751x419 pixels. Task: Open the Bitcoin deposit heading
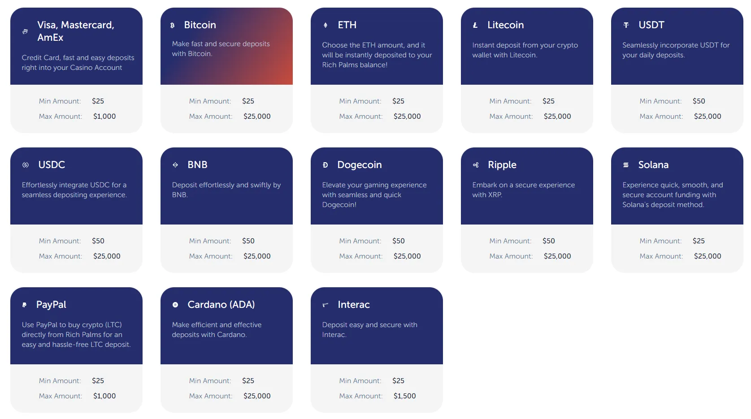[200, 25]
